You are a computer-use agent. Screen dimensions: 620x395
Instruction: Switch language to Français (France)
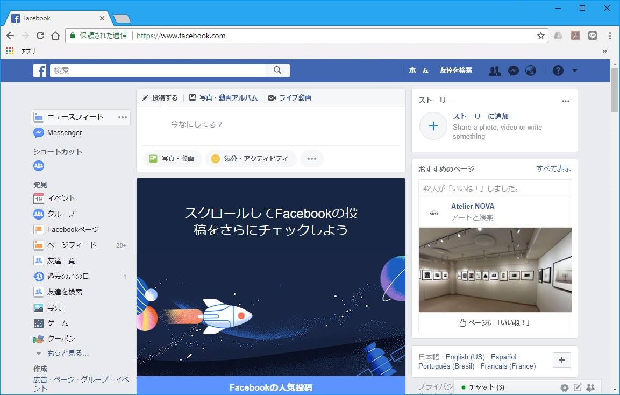(x=508, y=366)
